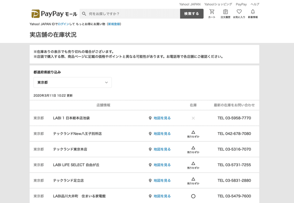This screenshot has width=294, height=203.
Task: Click map pin for テックランド東京本店
Action: coord(150,149)
